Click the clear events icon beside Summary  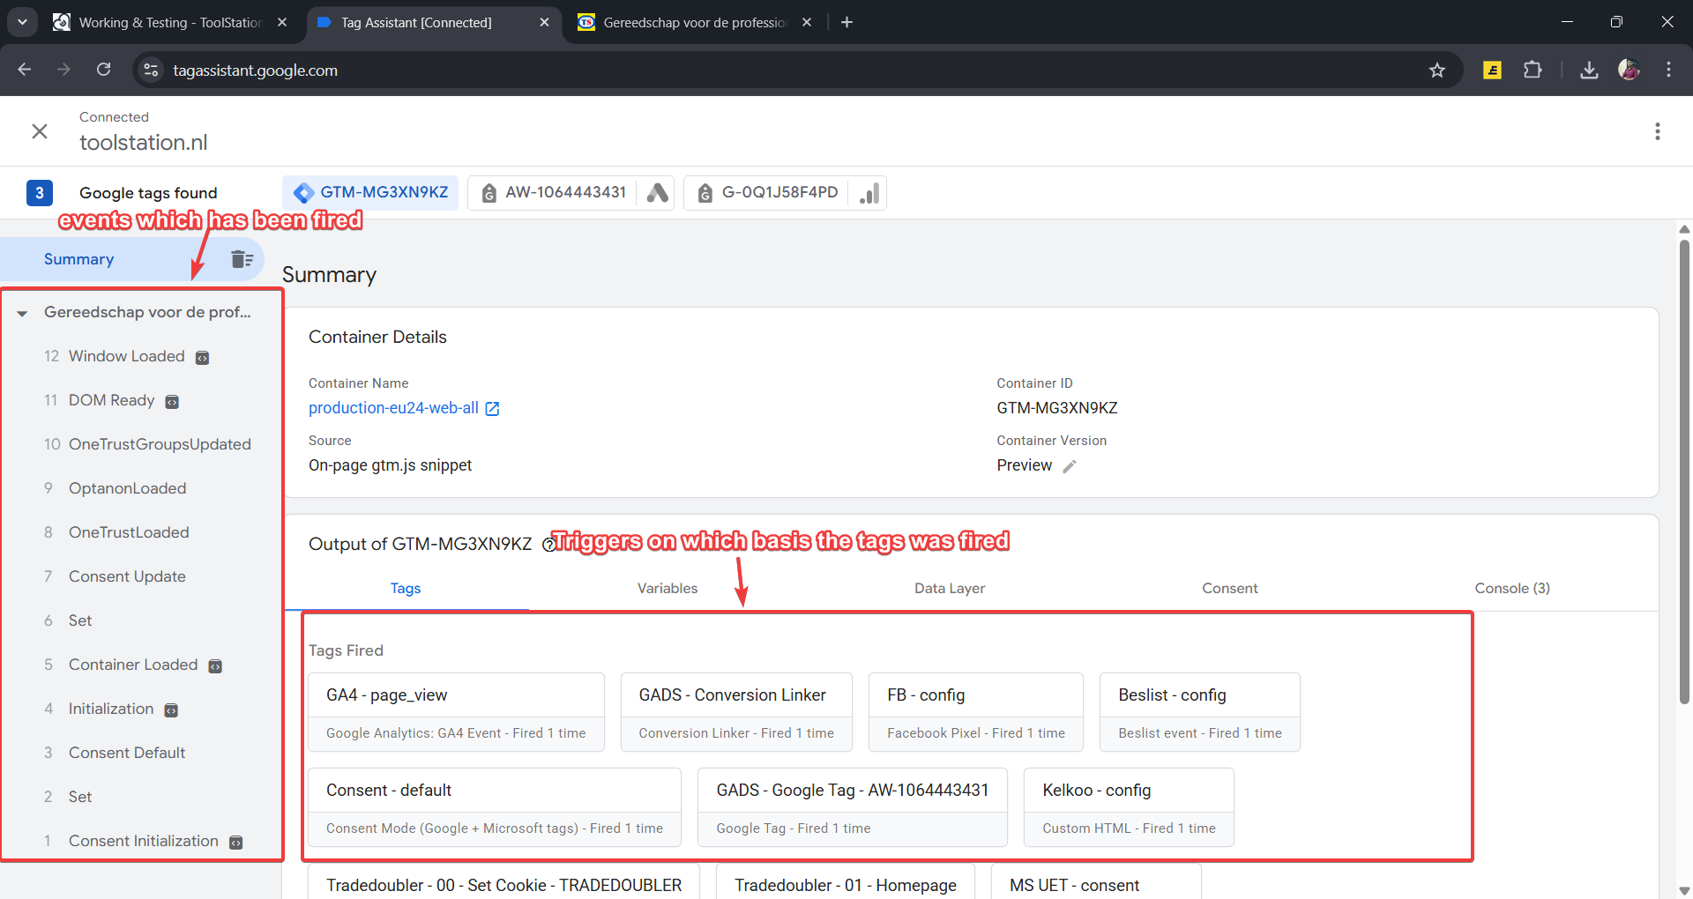[x=242, y=259]
